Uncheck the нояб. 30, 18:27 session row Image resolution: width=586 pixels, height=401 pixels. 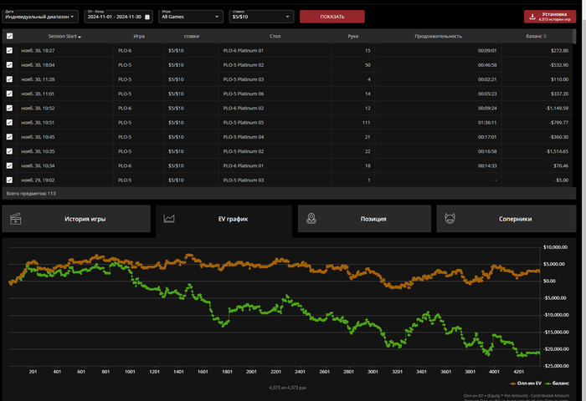(9, 51)
